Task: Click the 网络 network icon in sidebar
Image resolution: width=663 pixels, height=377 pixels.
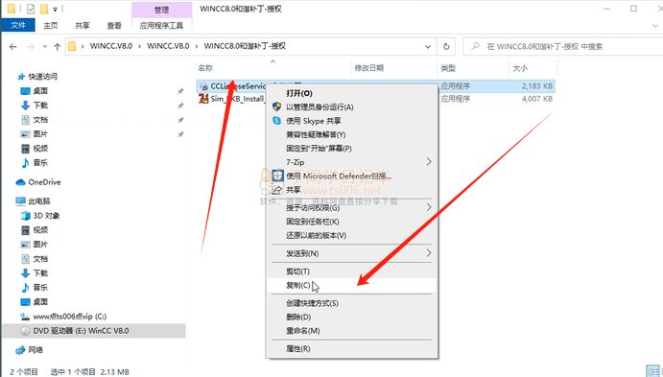Action: (20, 350)
